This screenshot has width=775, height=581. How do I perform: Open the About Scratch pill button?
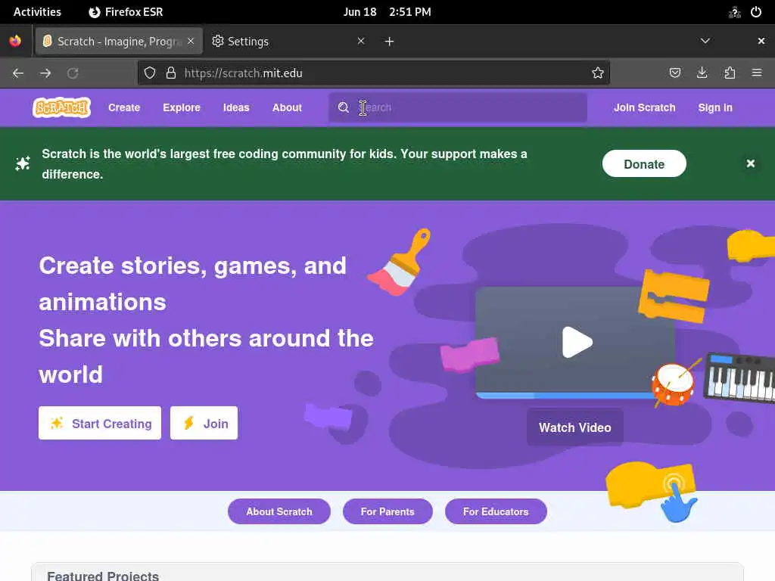(x=279, y=511)
